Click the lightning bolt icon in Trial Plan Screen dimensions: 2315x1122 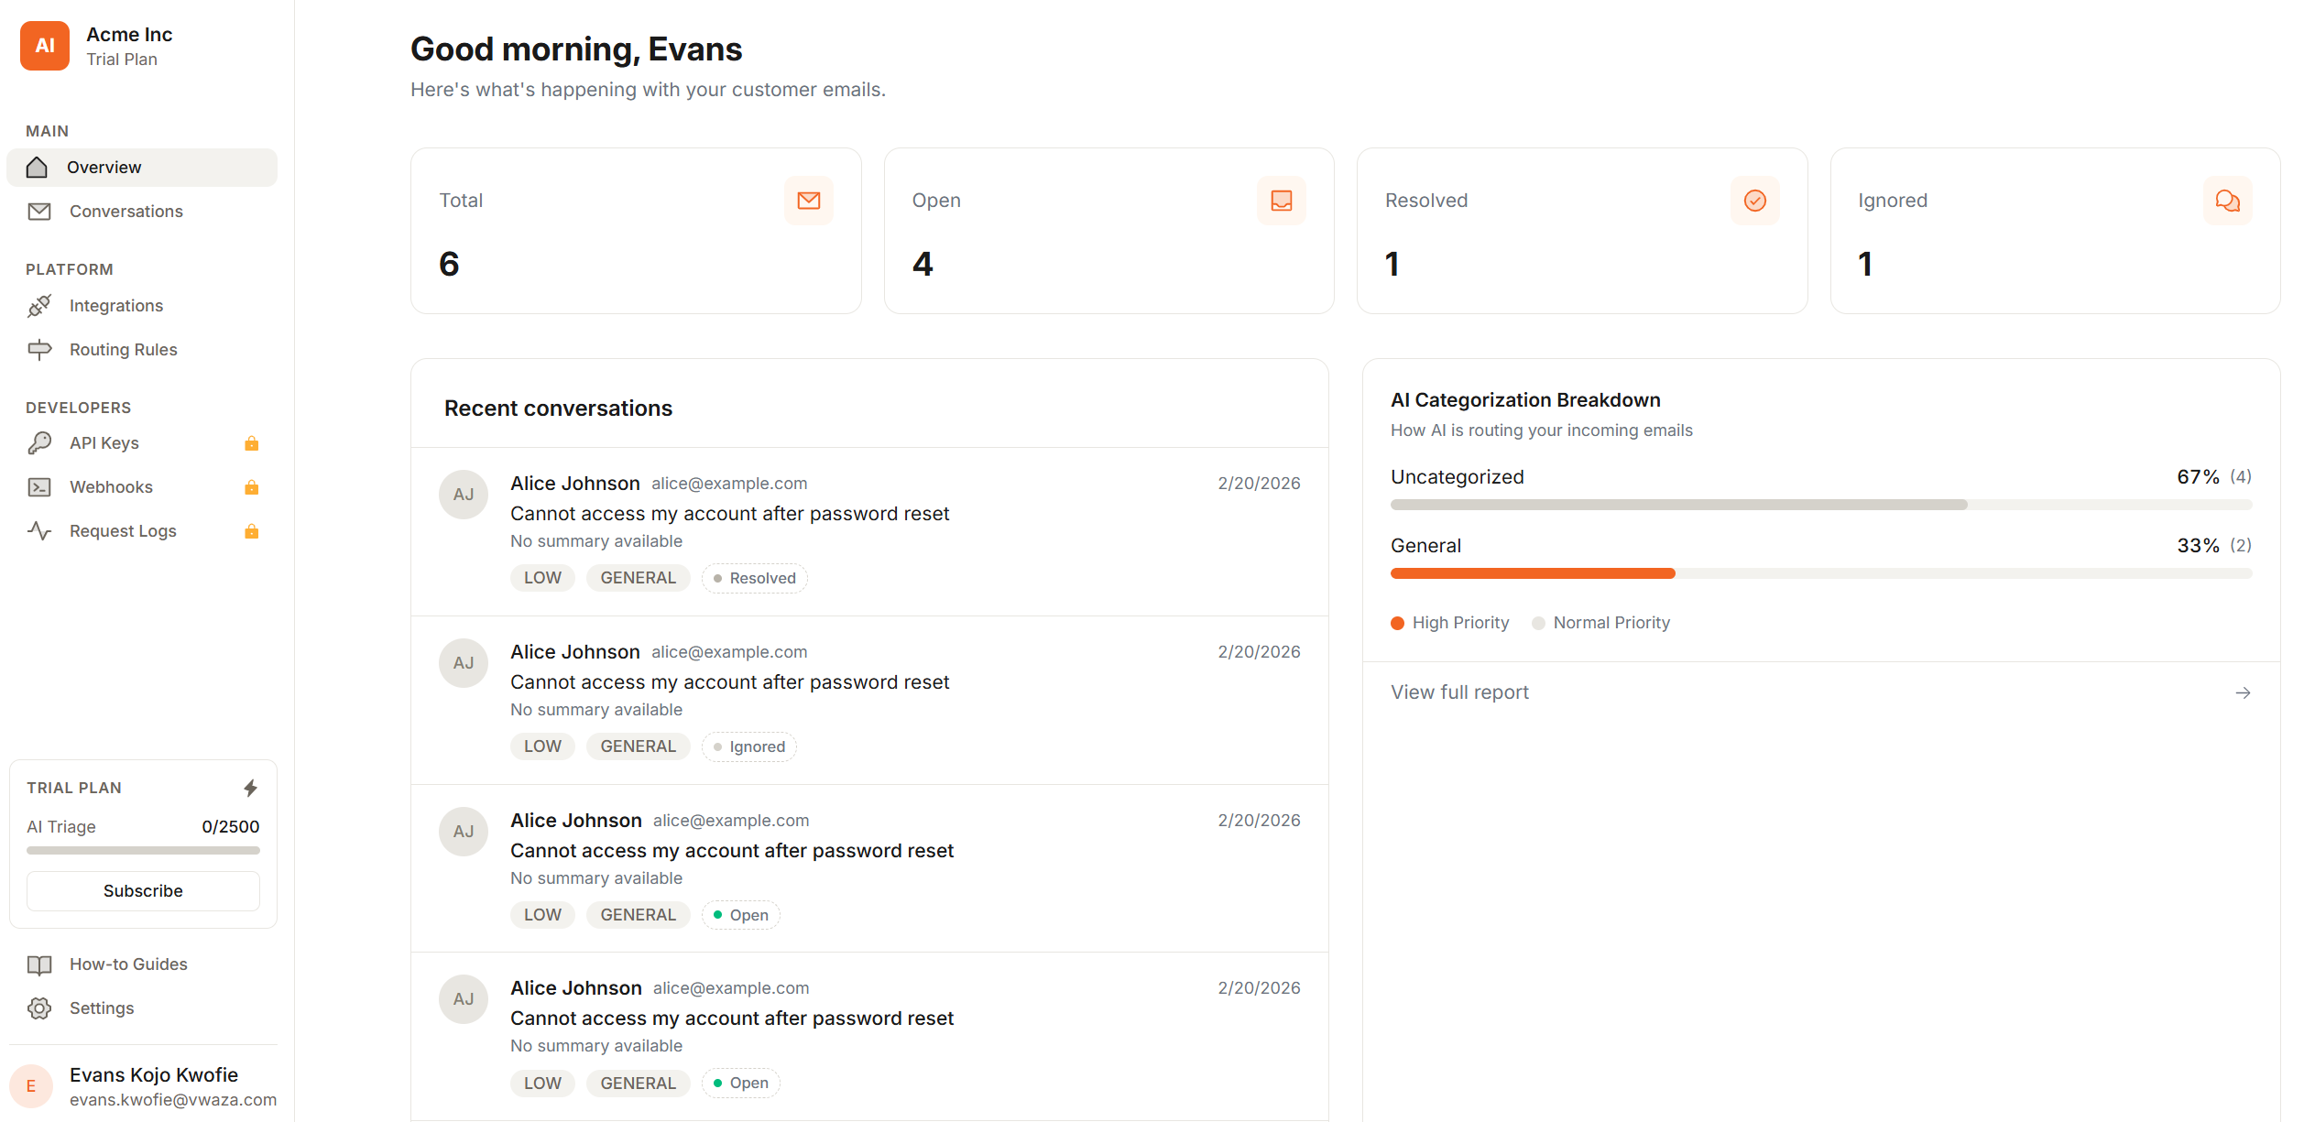click(251, 788)
